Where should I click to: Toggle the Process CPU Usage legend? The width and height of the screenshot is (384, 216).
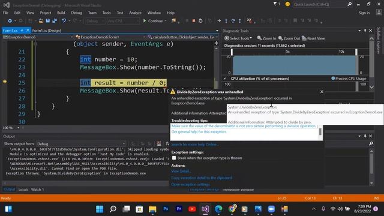(349, 79)
